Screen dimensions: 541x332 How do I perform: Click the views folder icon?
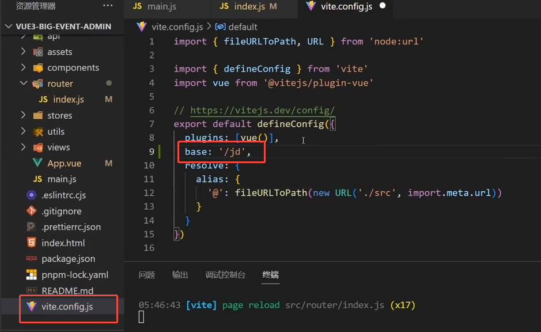(38, 148)
